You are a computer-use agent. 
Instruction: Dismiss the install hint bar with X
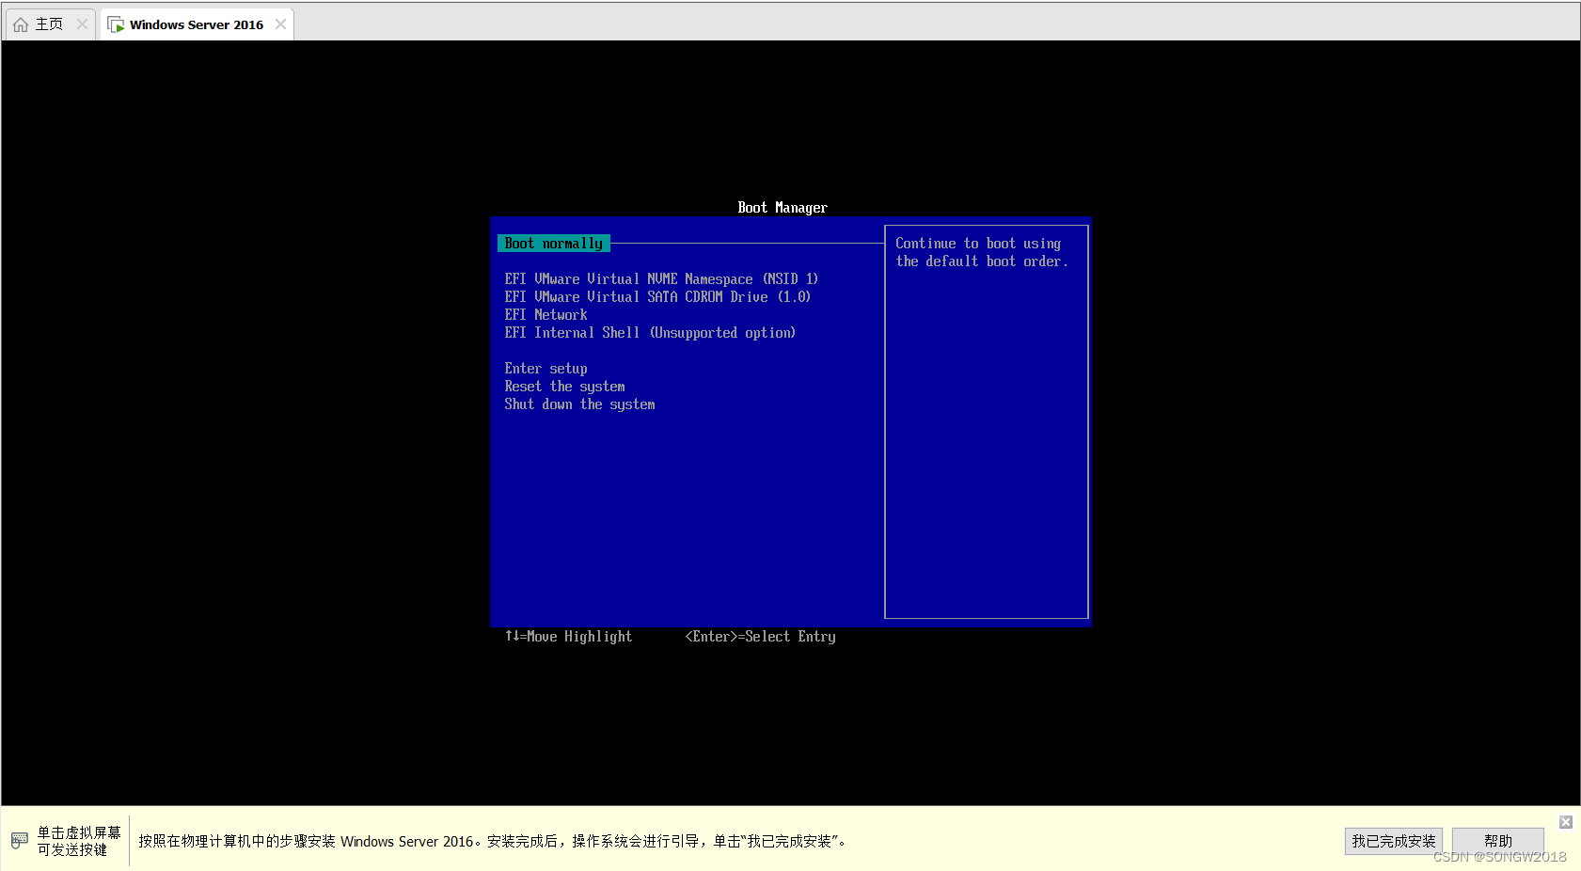coord(1566,822)
